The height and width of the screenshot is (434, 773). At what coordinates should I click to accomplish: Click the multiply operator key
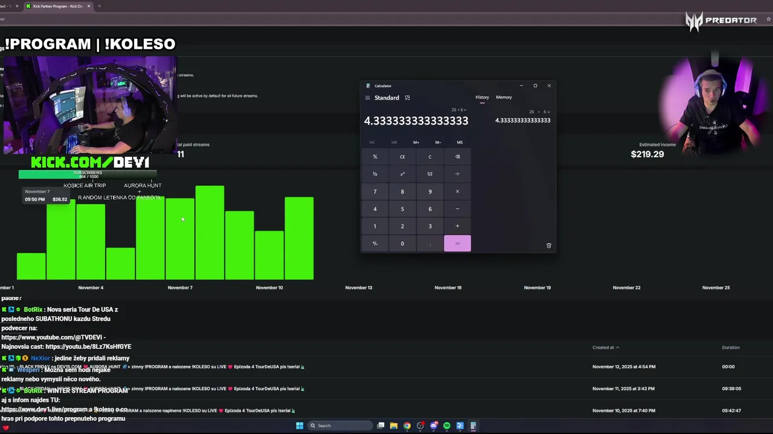point(457,192)
